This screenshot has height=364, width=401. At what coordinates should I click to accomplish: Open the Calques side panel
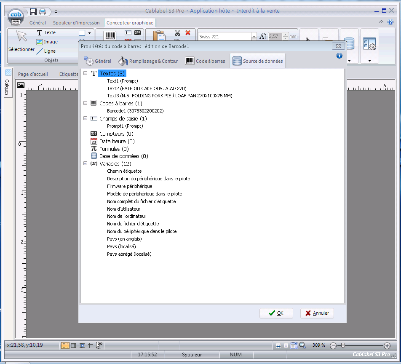click(8, 83)
